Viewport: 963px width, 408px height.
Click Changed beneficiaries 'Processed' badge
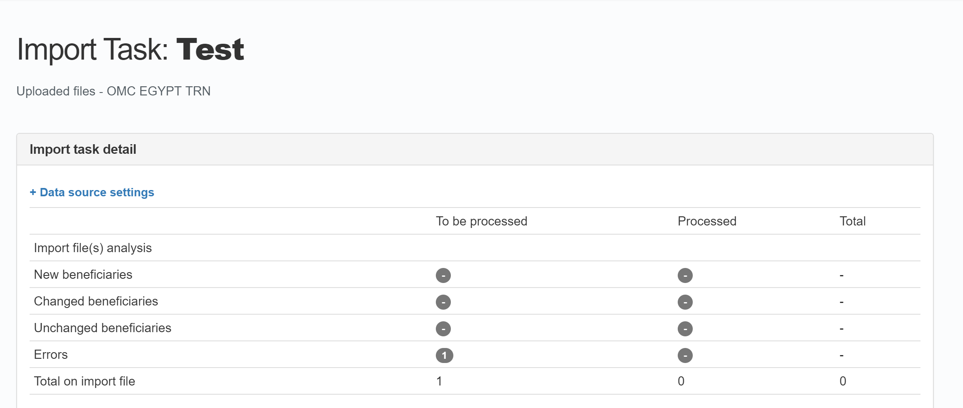(685, 302)
